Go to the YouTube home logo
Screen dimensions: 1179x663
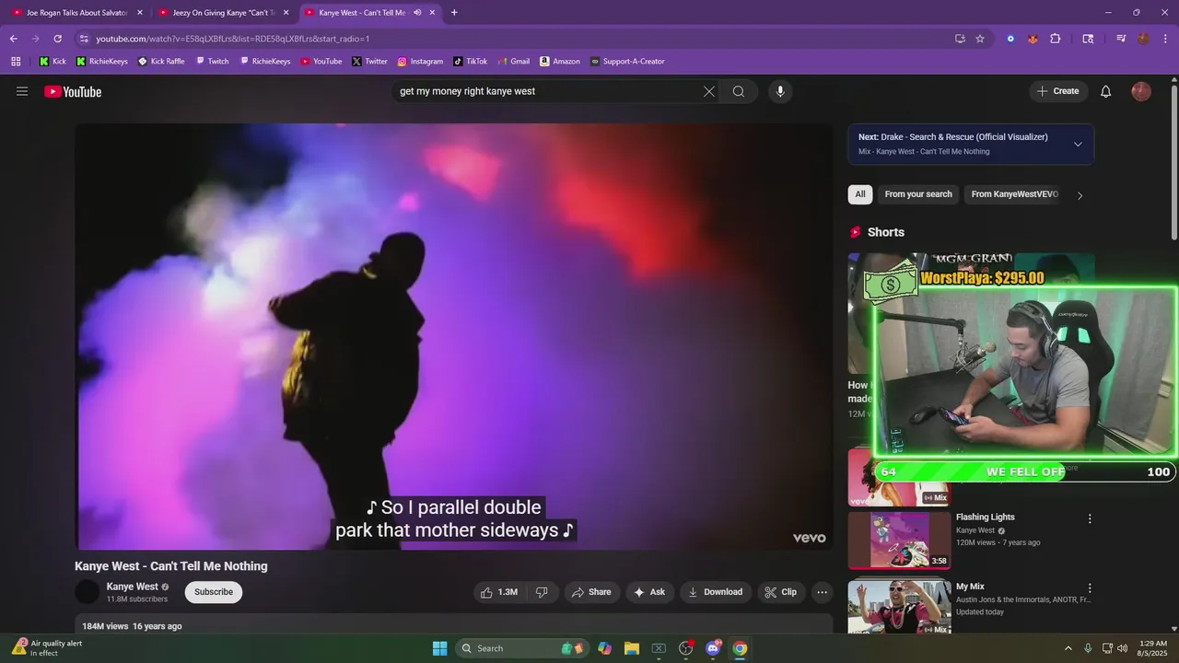73,91
